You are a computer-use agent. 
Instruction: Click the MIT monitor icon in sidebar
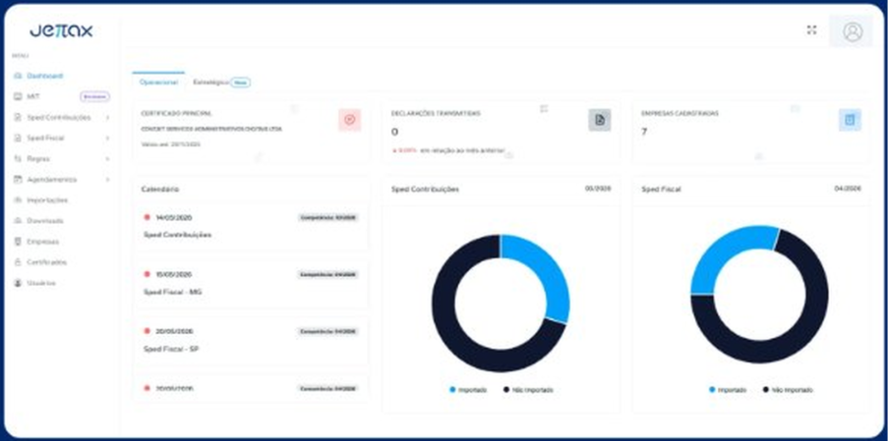[18, 97]
